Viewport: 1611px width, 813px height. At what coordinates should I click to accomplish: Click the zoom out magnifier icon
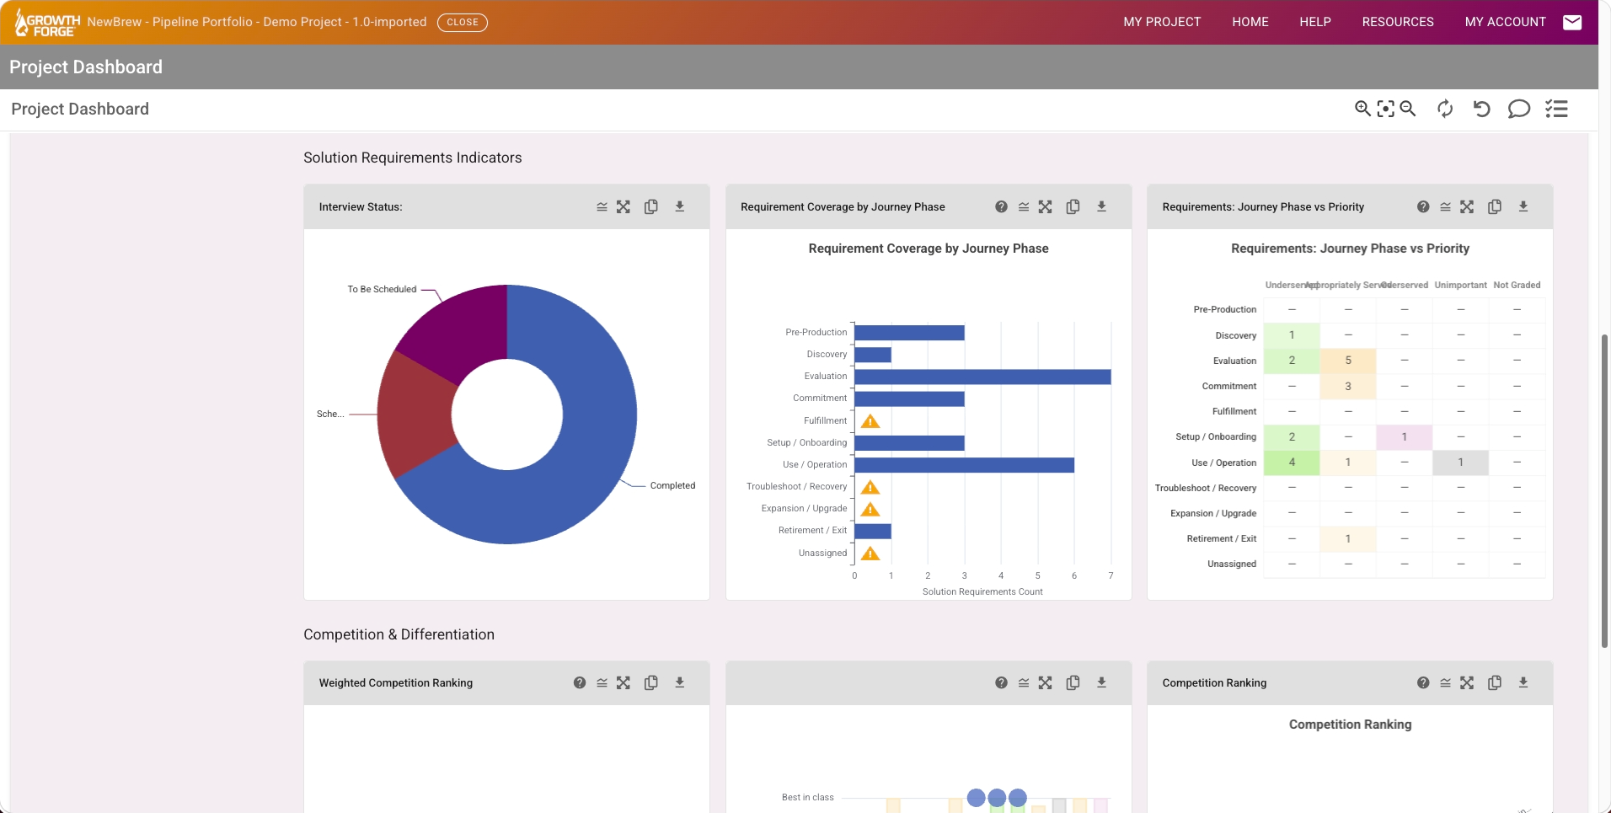(x=1408, y=109)
